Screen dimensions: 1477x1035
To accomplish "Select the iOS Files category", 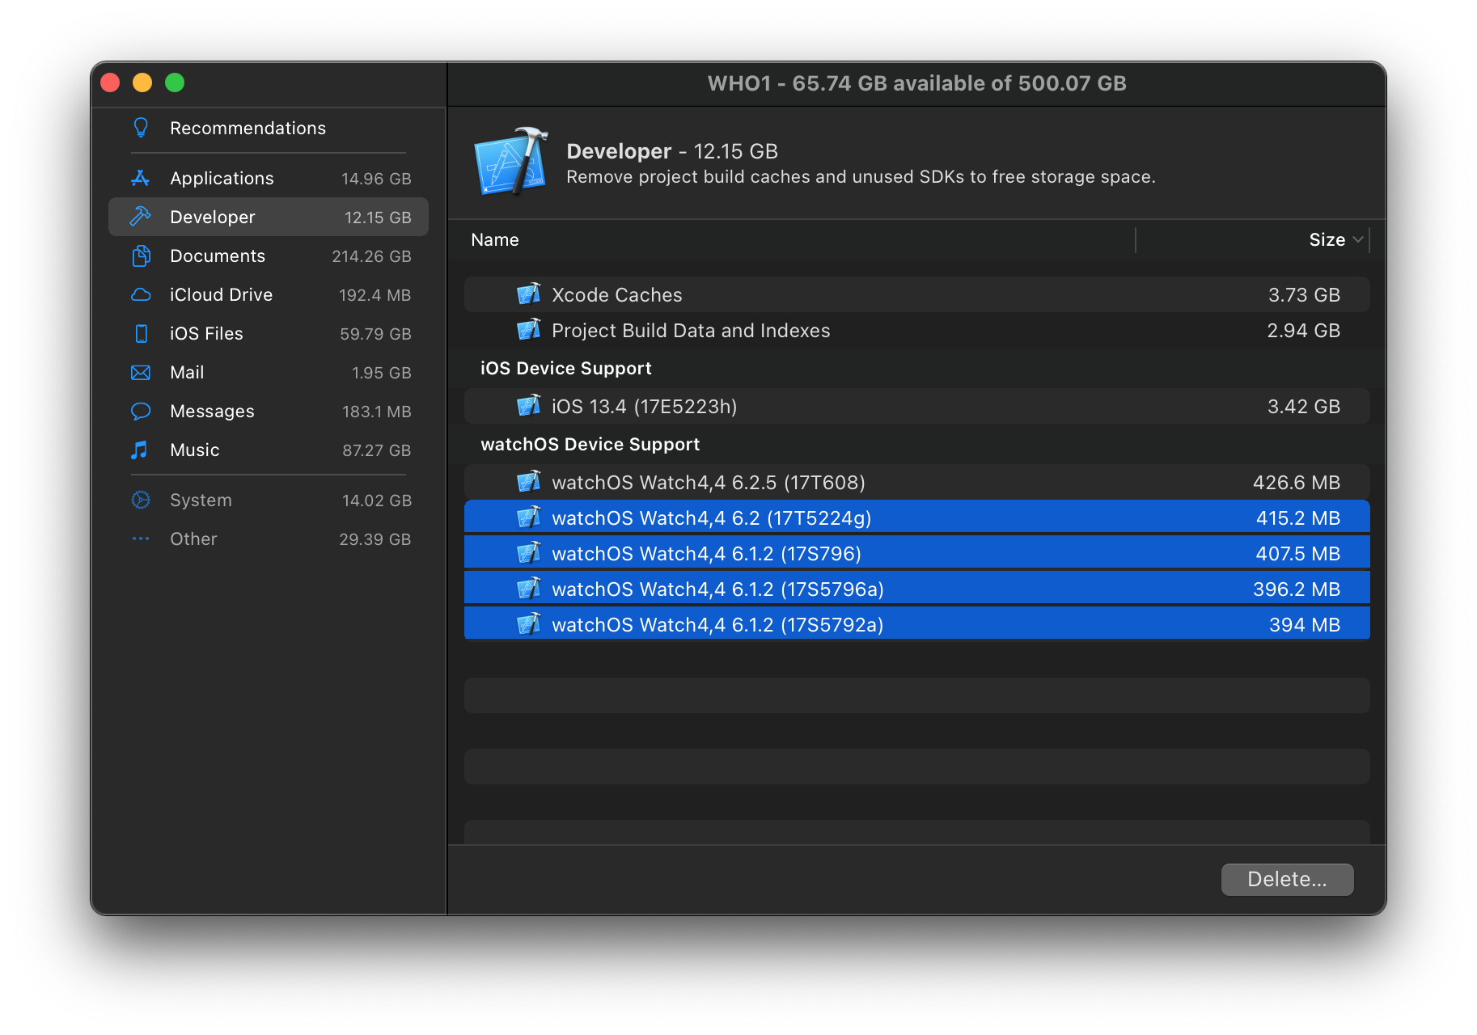I will click(x=269, y=333).
